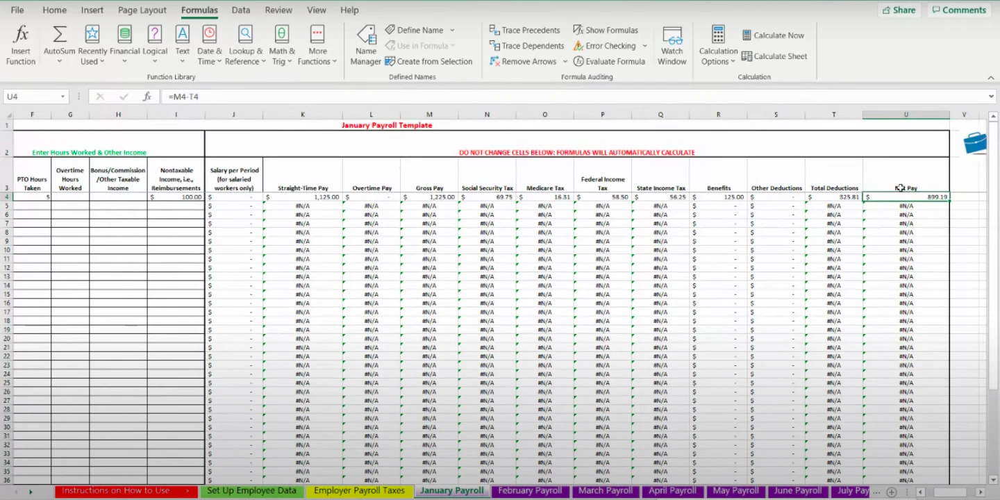Open the Help tab

click(349, 10)
